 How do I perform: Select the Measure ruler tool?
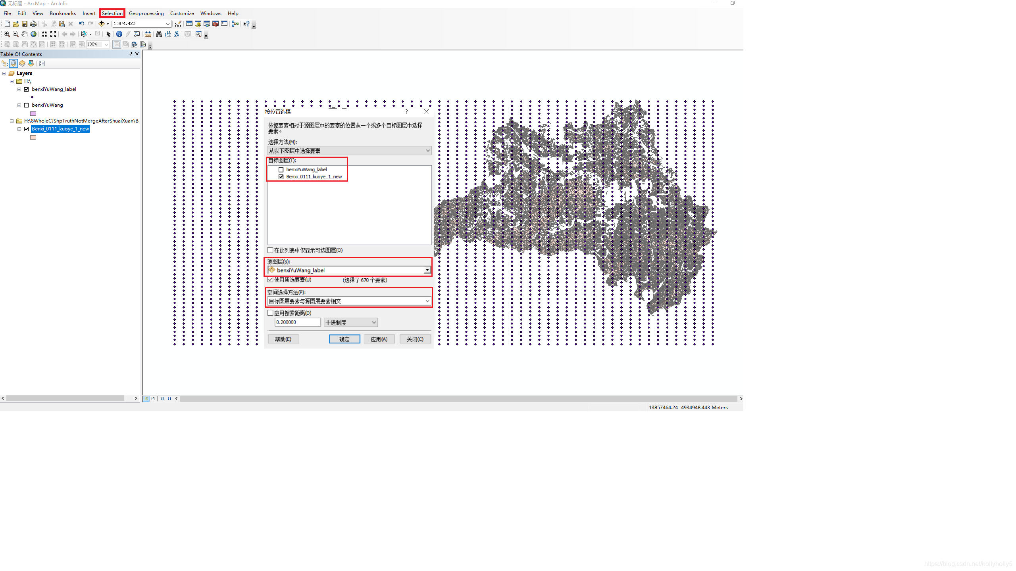pos(148,34)
